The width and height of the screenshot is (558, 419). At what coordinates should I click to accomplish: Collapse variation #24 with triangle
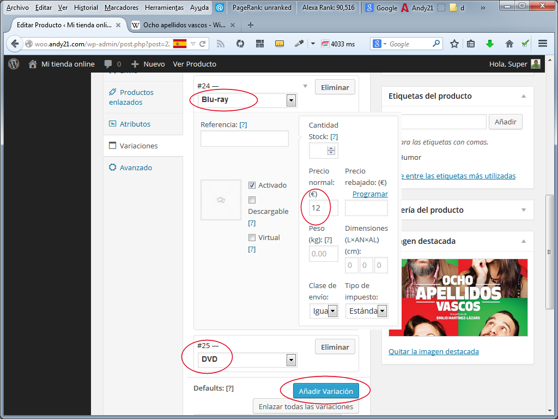305,86
